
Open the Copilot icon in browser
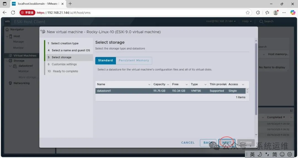[x=293, y=12]
